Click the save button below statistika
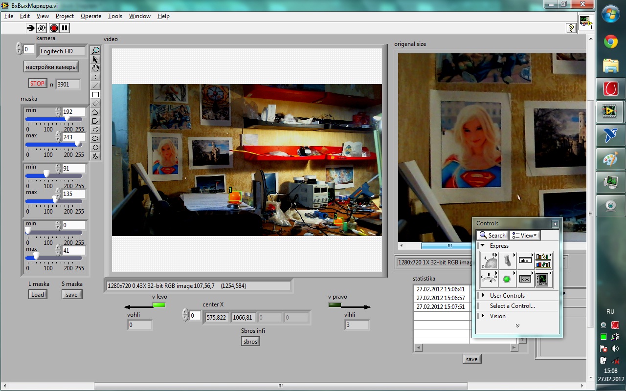 (471, 359)
